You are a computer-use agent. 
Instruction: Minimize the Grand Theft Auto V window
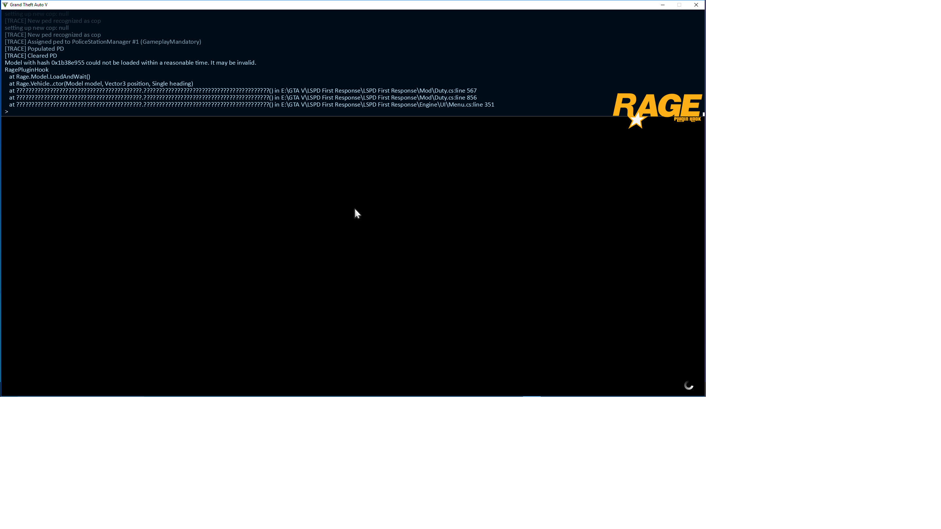coord(662,5)
